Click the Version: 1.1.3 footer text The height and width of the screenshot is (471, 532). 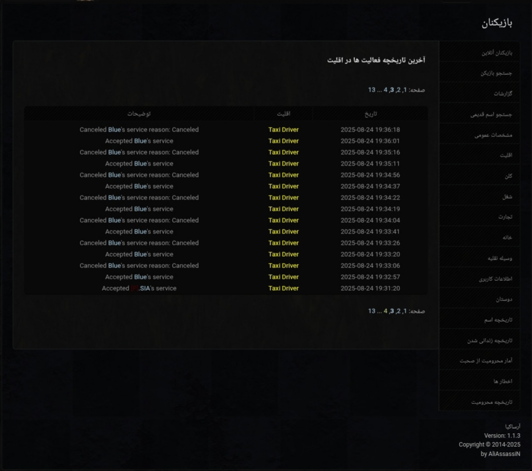tap(502, 436)
